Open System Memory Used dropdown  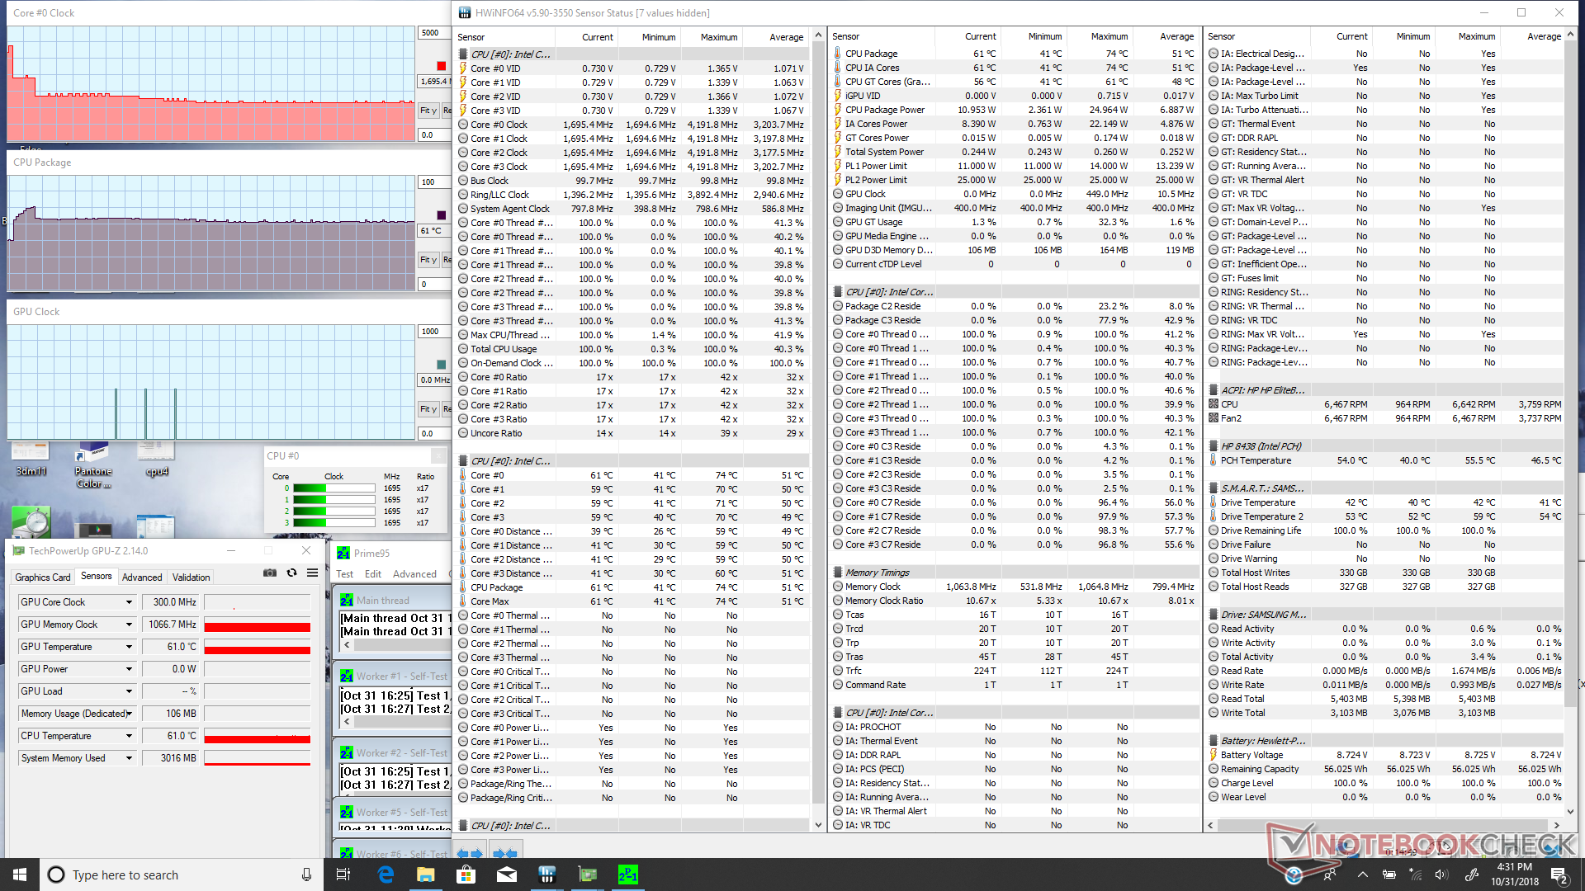tap(129, 758)
